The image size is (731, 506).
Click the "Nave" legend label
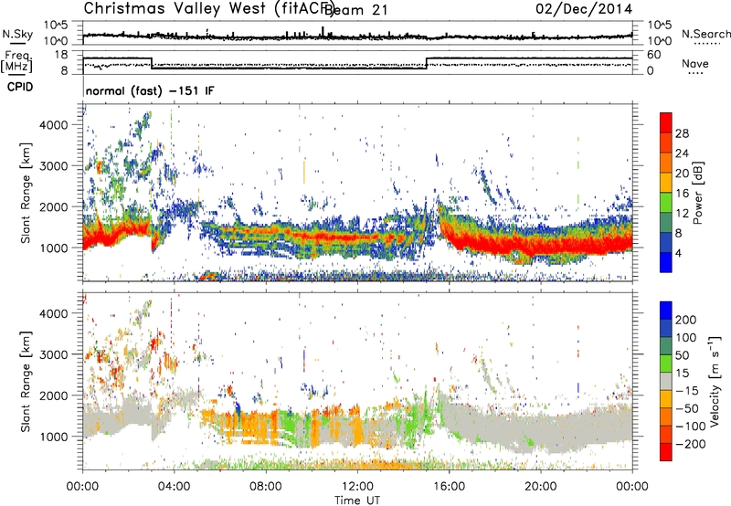[695, 63]
